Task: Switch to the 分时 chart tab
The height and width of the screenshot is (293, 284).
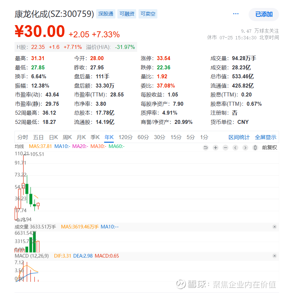Action: [x=22, y=137]
